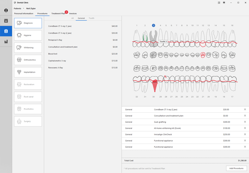Open the patients sidebar icon

pyautogui.click(x=6, y=31)
